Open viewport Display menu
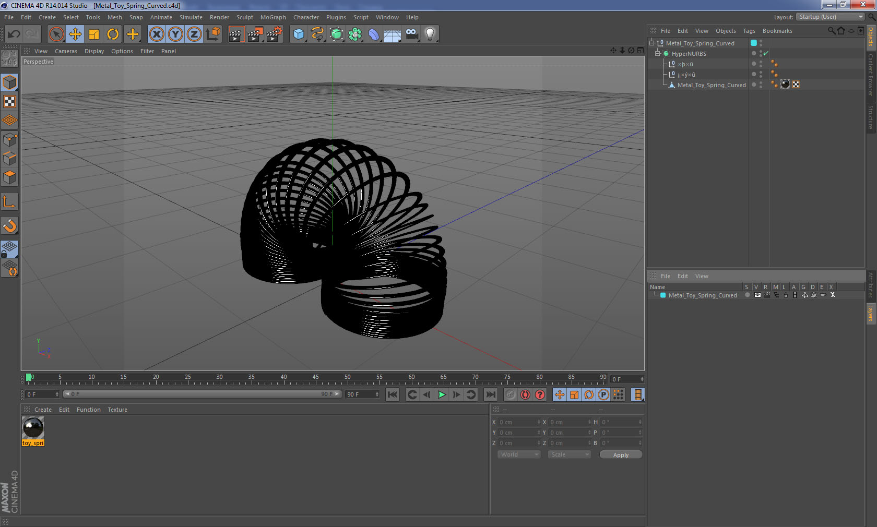877x527 pixels. pos(94,51)
